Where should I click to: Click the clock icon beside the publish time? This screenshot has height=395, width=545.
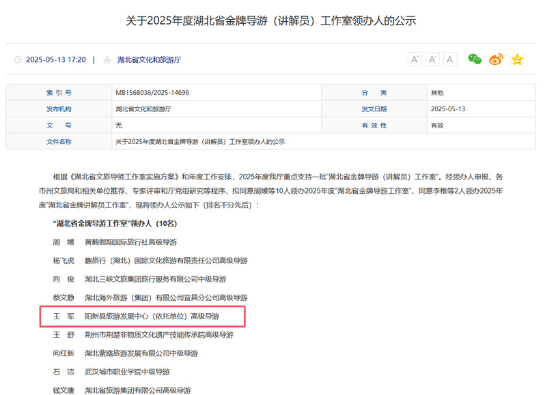[18, 60]
